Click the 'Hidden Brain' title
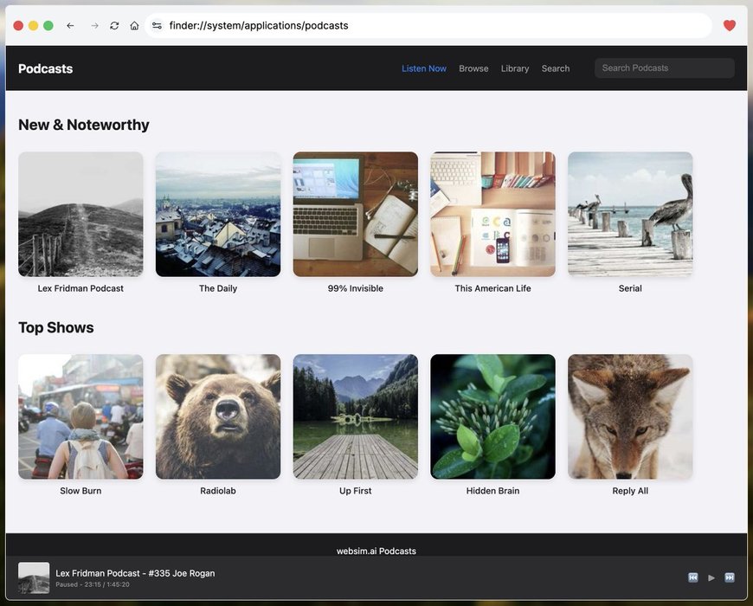Viewport: 753px width, 606px height. pyautogui.click(x=492, y=491)
